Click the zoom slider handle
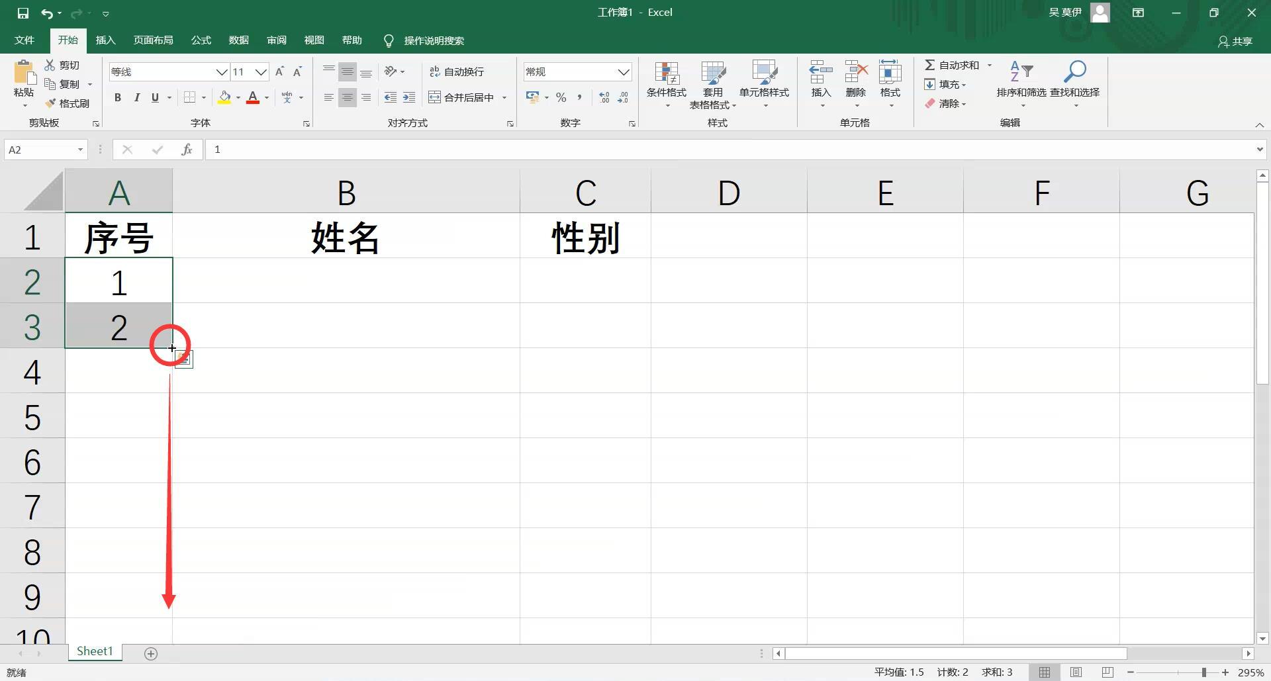 (1204, 672)
